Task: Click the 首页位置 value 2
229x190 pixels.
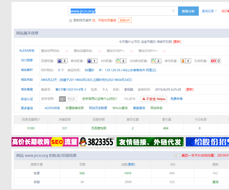Action: (133, 128)
